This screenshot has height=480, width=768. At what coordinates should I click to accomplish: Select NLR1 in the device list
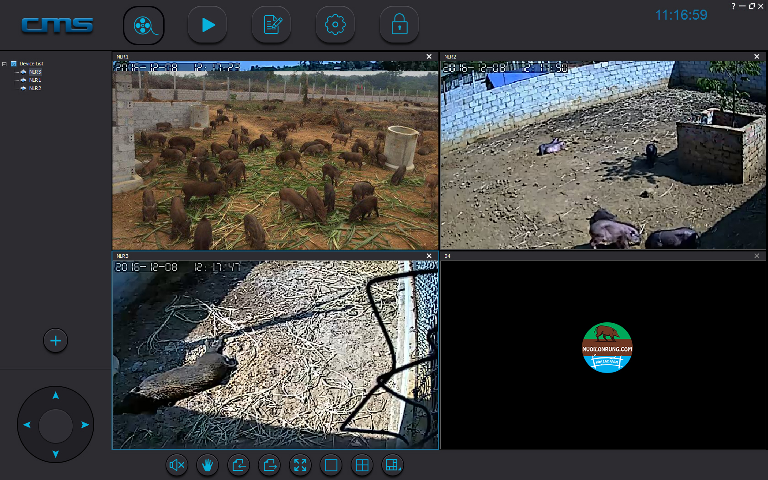coord(35,80)
